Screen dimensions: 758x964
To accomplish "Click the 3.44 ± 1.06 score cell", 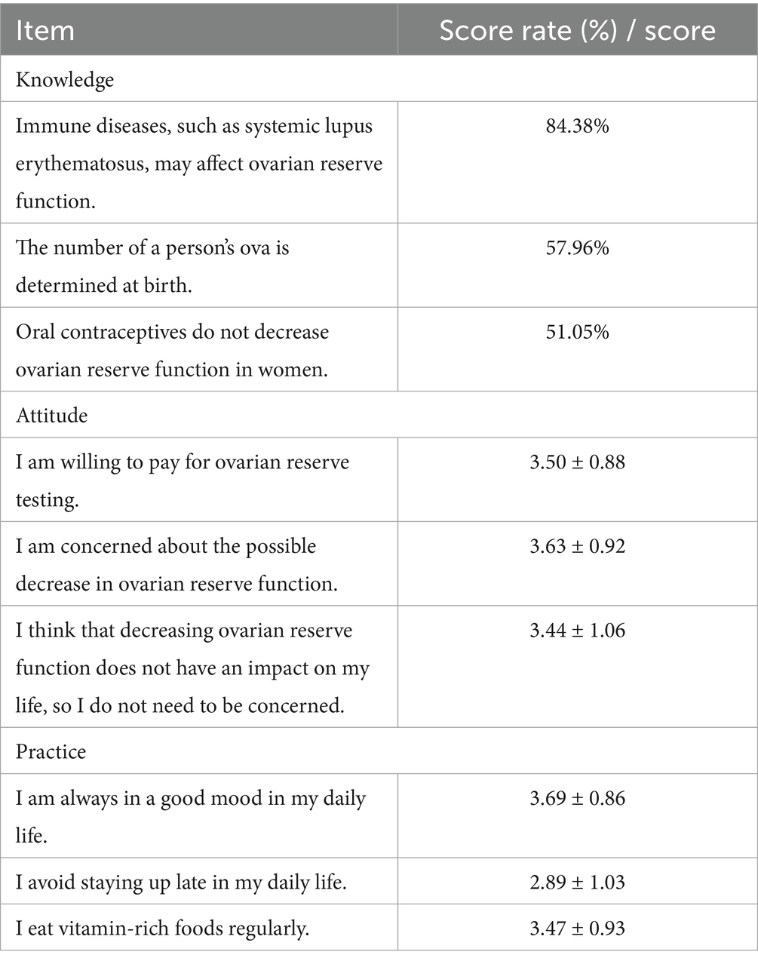I will pos(577,630).
